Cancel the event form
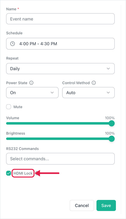This screenshot has width=126, height=219. pos(82,205)
